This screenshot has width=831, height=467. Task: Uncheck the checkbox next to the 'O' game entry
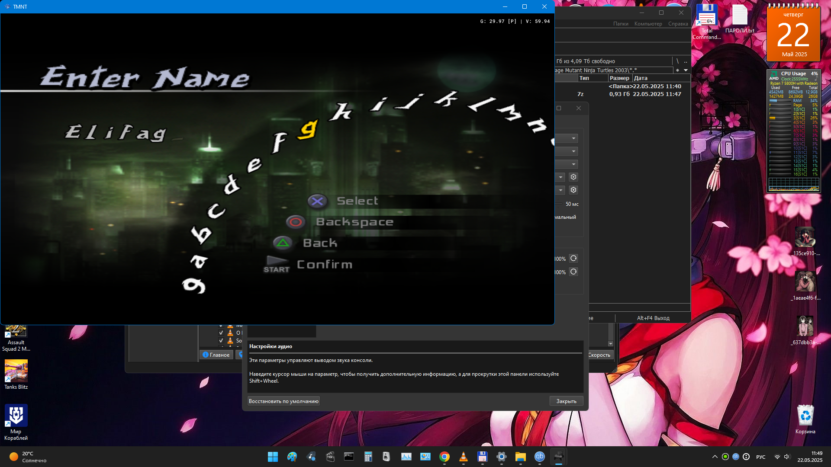coord(221,333)
